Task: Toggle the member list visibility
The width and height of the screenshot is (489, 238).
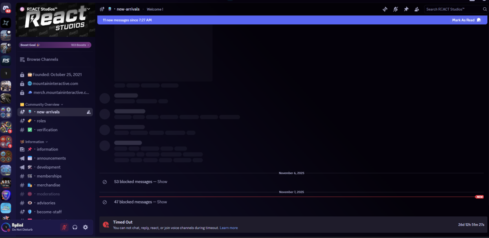Action: pos(416,9)
